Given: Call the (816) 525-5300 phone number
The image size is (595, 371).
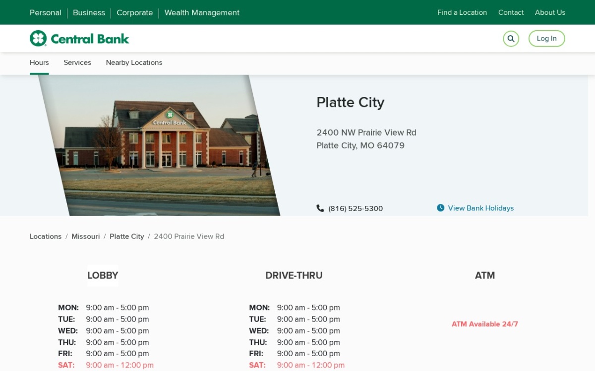Looking at the screenshot, I should point(356,209).
